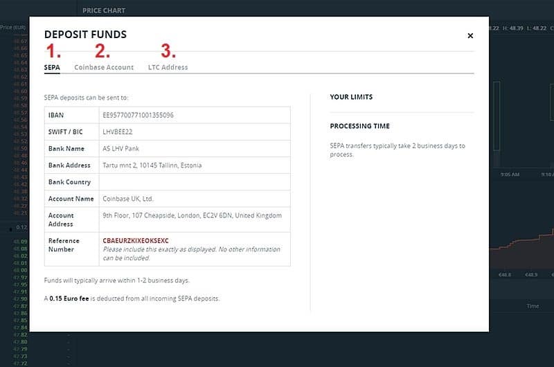Open the LTC Address tab
This screenshot has height=367, width=554.
(x=168, y=67)
